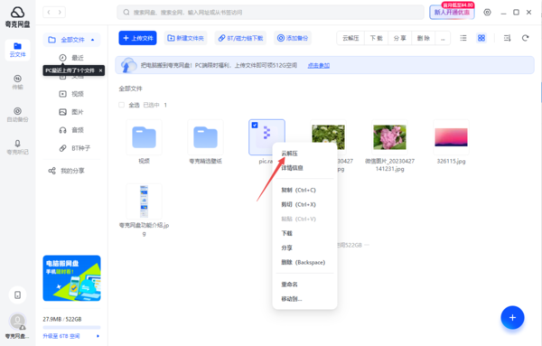
Task: Click 下载 in the top toolbar
Action: coord(376,38)
